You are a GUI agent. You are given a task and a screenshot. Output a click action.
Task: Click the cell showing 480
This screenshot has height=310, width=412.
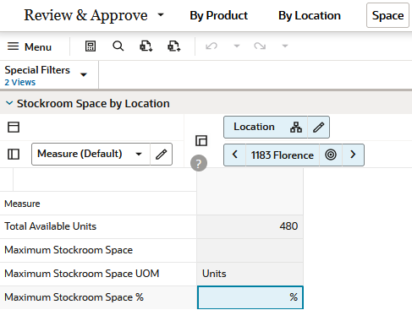click(x=250, y=226)
